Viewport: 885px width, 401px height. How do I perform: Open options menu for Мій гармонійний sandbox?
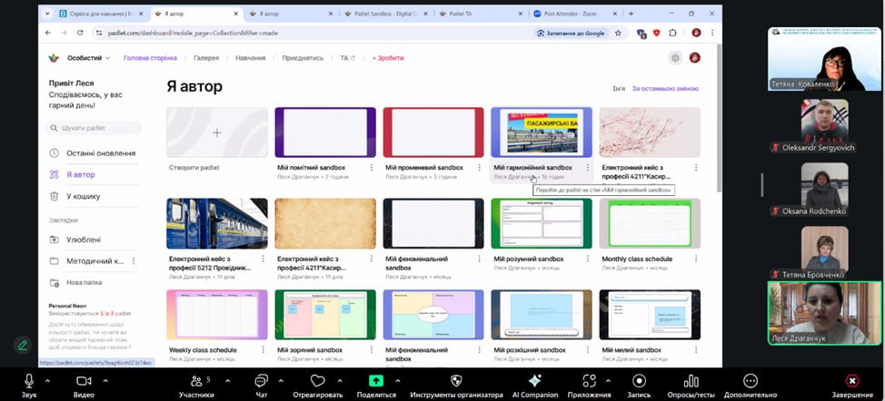(x=588, y=168)
